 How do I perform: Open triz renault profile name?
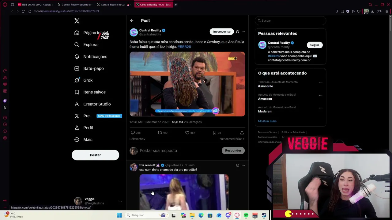click(147, 165)
